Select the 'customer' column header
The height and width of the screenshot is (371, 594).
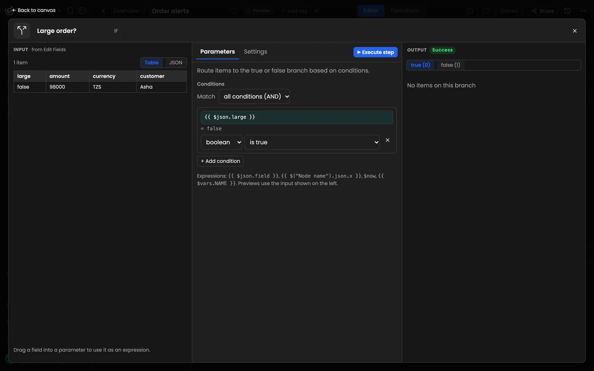click(x=162, y=76)
